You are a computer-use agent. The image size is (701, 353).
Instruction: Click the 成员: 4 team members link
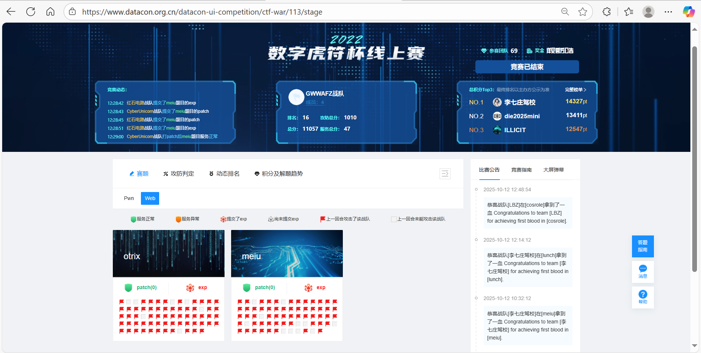click(315, 103)
